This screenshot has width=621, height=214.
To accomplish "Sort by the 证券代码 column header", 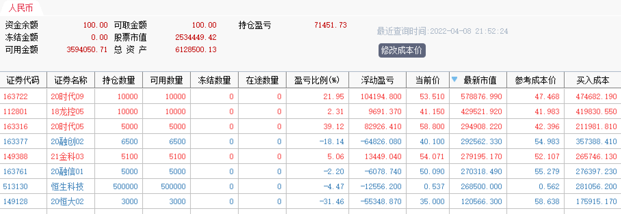I will [x=23, y=80].
